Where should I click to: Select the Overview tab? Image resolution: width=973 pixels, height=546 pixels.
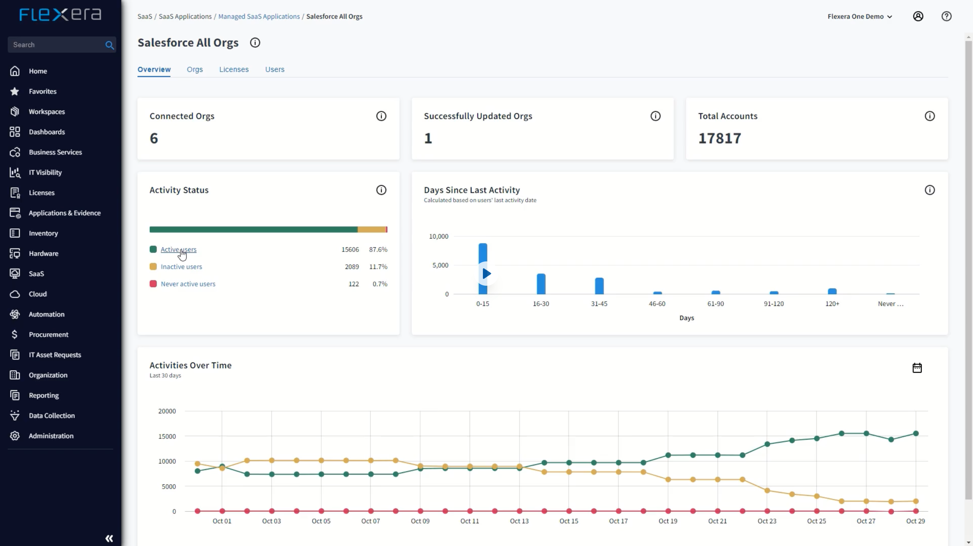point(154,70)
